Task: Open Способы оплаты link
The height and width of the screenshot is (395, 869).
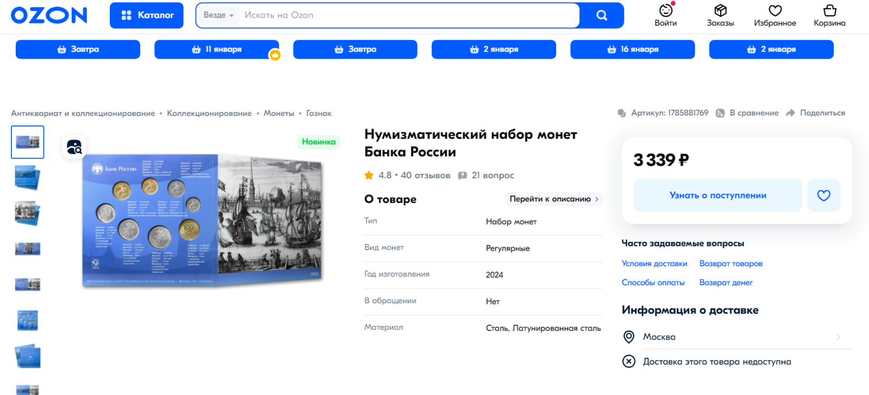Action: click(x=653, y=283)
